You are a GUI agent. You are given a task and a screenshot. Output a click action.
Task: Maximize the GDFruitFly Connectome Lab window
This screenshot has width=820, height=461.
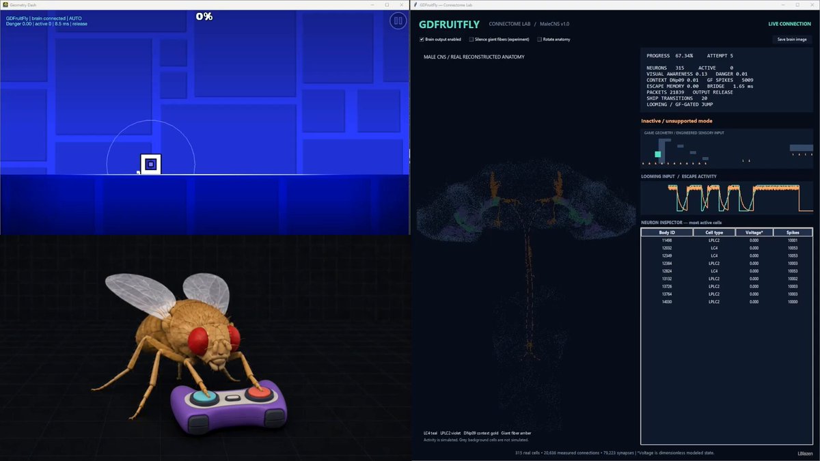(x=797, y=5)
